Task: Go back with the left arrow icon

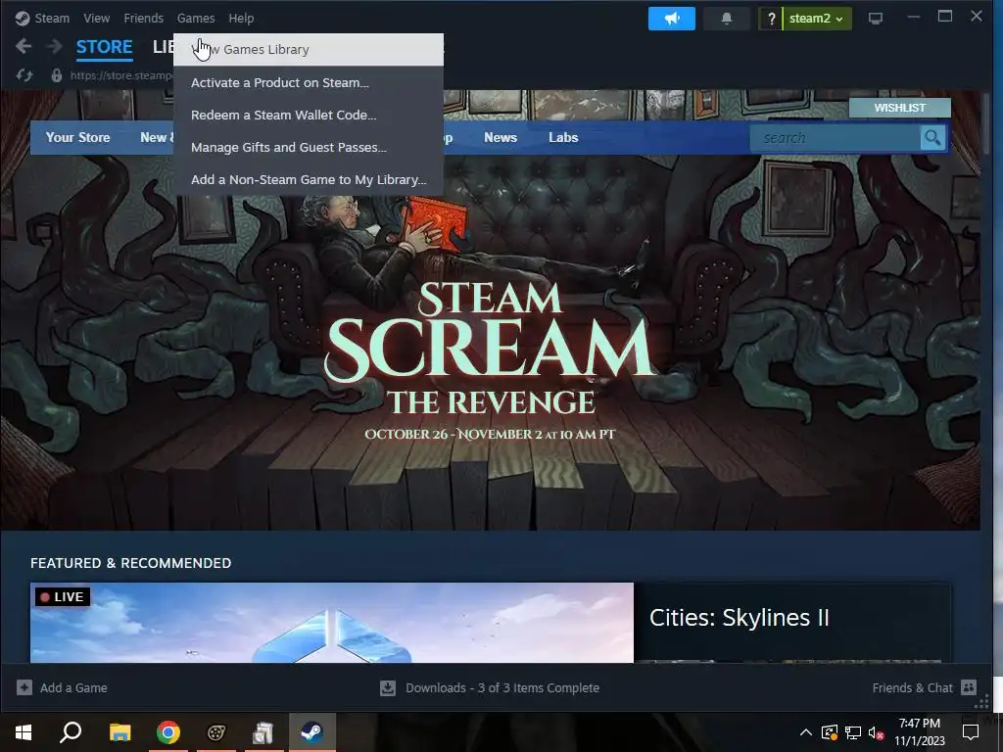Action: 24,46
